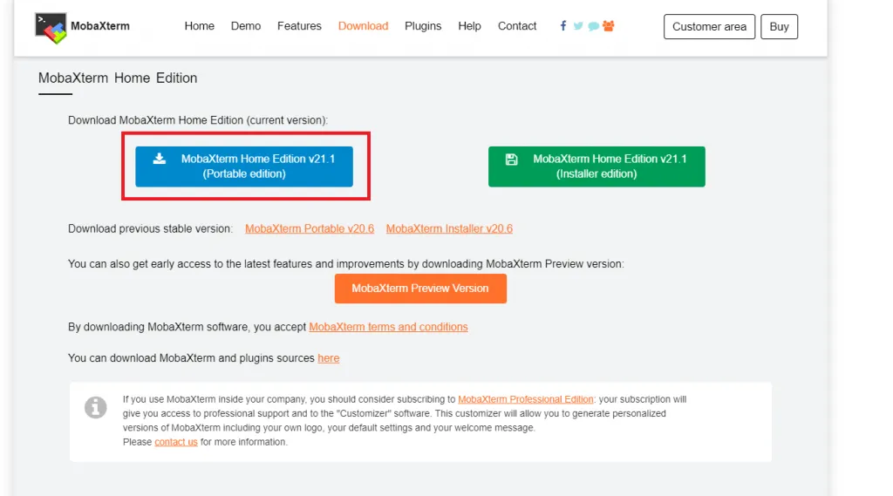Select the Download menu item
893x496 pixels.
point(363,26)
